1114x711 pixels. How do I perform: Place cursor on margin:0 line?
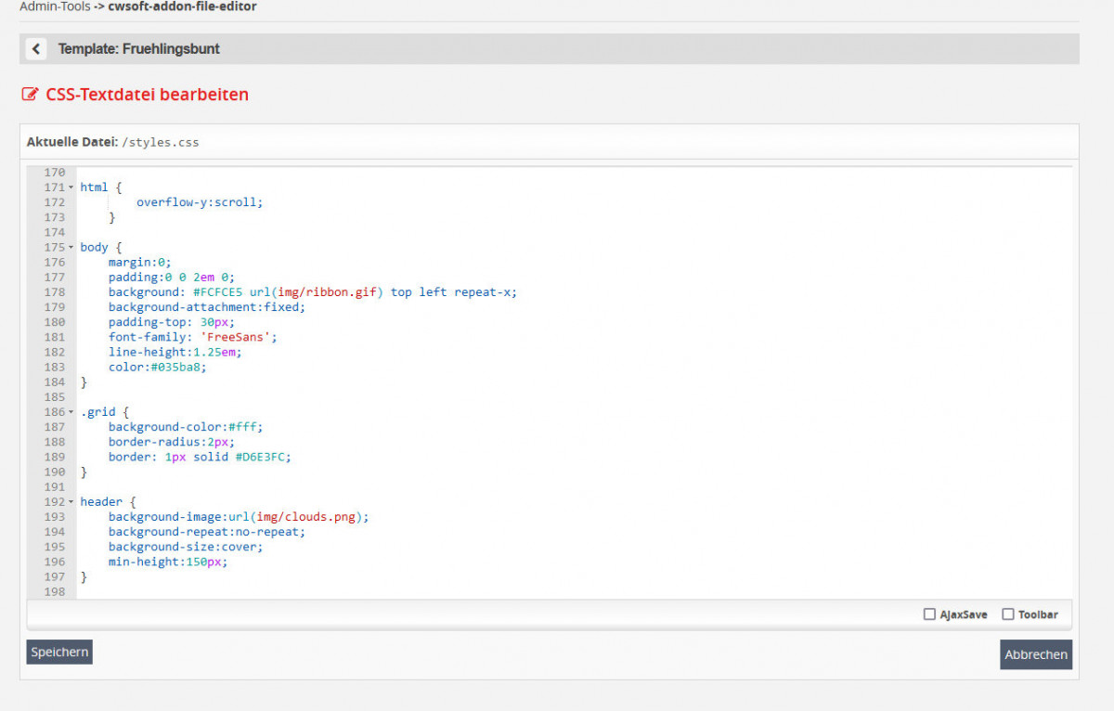(x=139, y=263)
